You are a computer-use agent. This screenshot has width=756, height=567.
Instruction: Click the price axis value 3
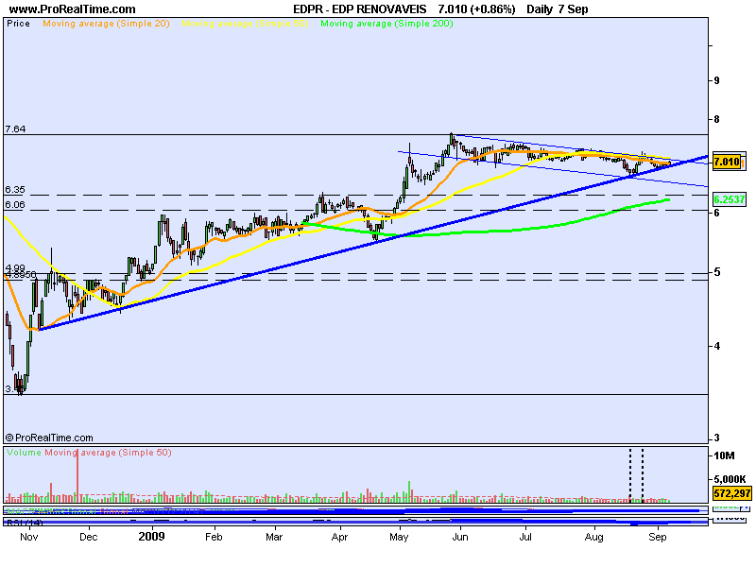tap(716, 438)
